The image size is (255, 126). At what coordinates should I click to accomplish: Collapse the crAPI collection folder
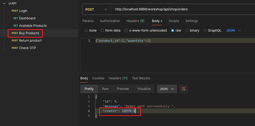(x=4, y=3)
